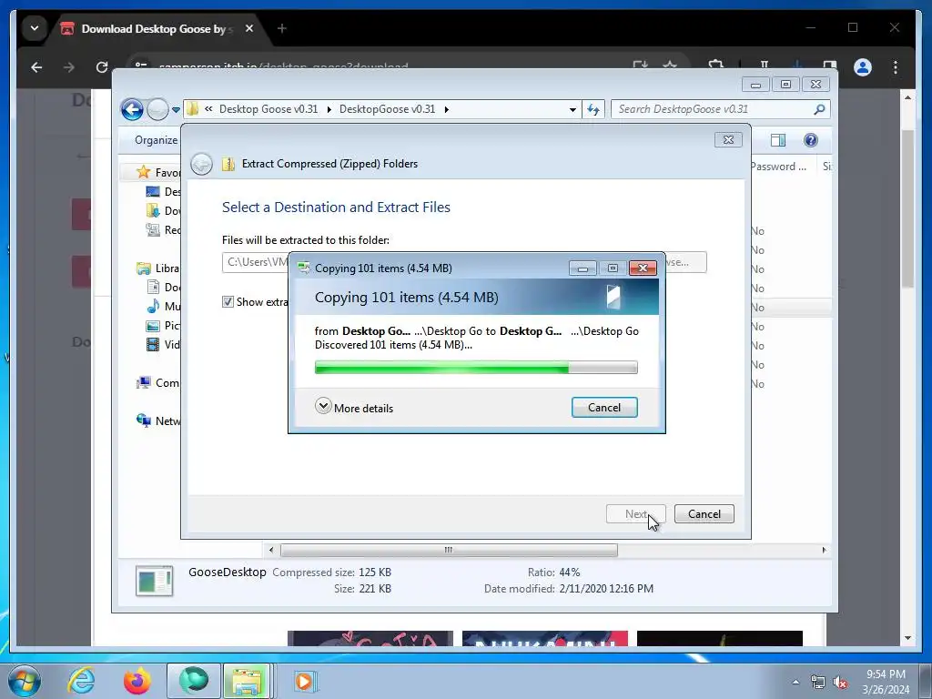Select DesktopGoose v0.31 breadcrumb segment

(x=387, y=109)
